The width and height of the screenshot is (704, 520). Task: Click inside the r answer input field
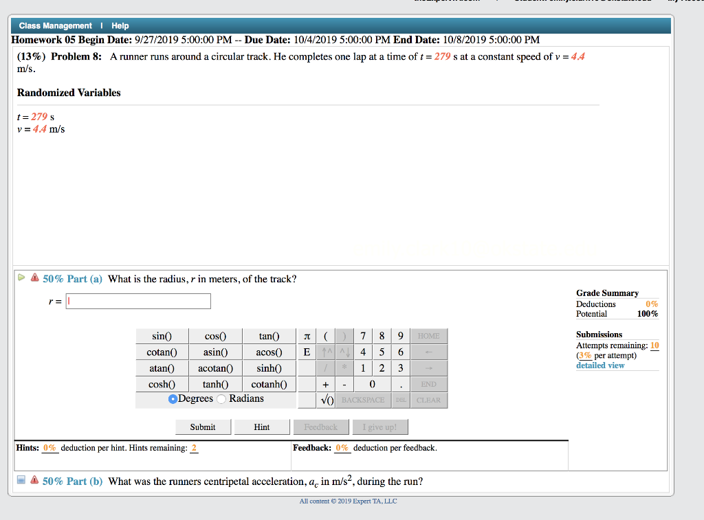pos(137,301)
